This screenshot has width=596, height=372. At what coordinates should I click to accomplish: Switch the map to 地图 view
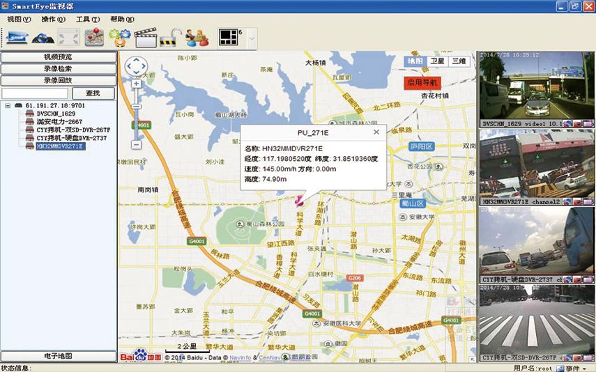pos(415,61)
